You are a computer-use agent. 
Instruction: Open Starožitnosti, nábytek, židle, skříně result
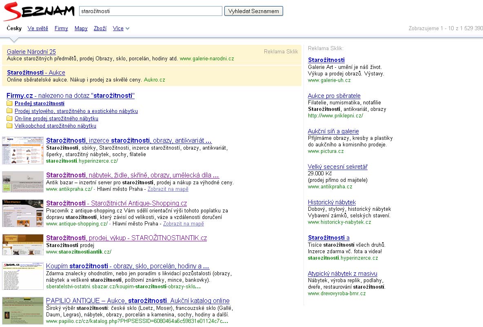pos(133,175)
